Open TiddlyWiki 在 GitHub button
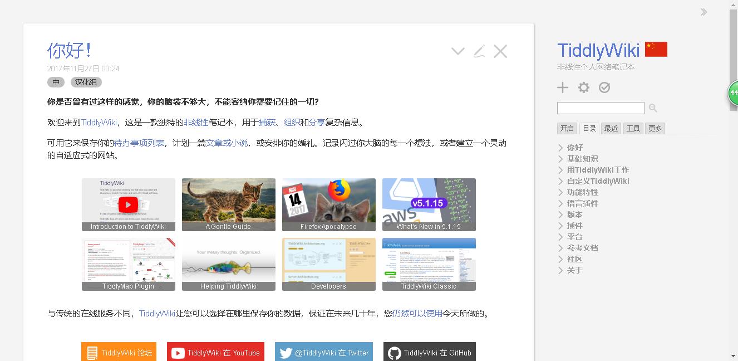 tap(430, 352)
